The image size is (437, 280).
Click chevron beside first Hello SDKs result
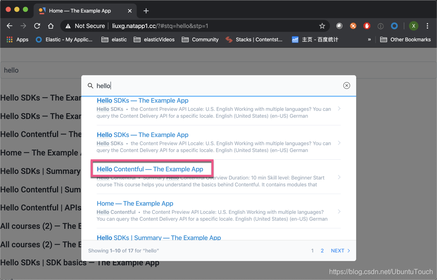[x=339, y=109]
